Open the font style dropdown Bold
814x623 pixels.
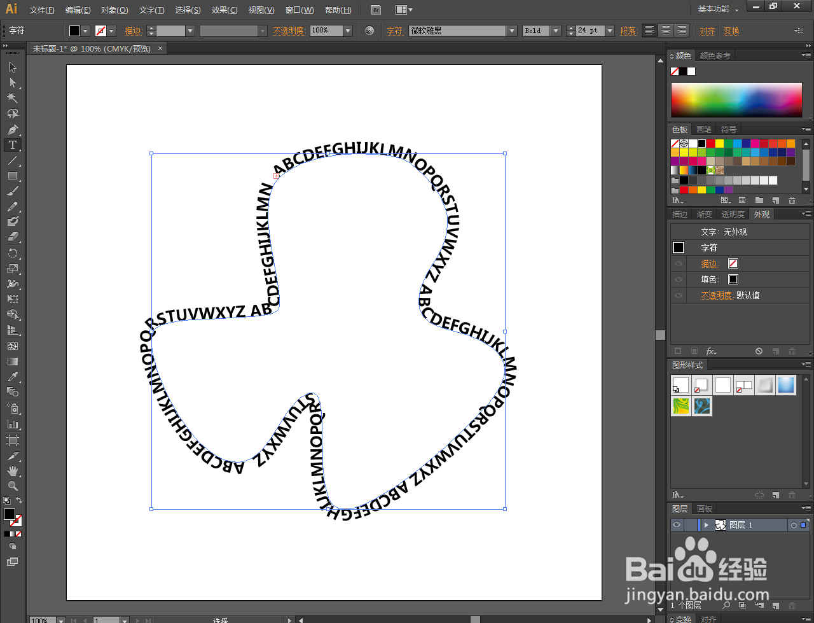pyautogui.click(x=556, y=31)
